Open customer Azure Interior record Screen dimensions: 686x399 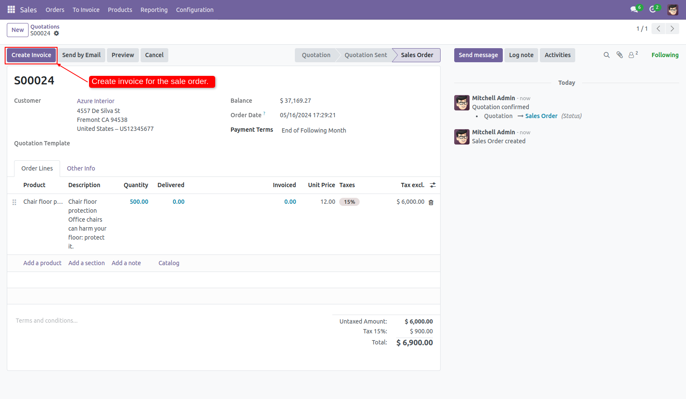(x=95, y=101)
